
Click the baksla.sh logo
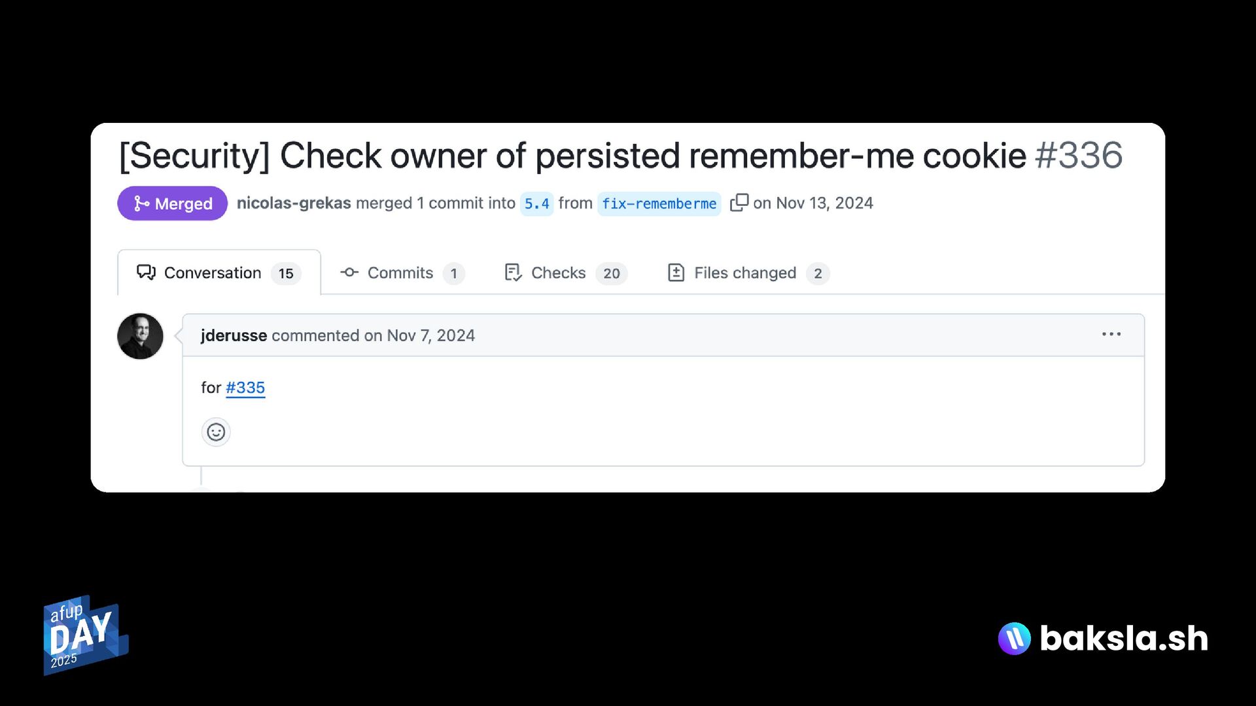click(1103, 638)
